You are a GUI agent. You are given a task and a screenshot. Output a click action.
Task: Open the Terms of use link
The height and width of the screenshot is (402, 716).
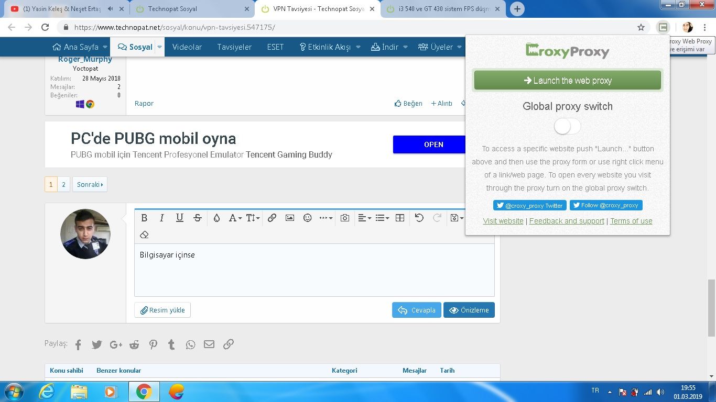coord(631,221)
